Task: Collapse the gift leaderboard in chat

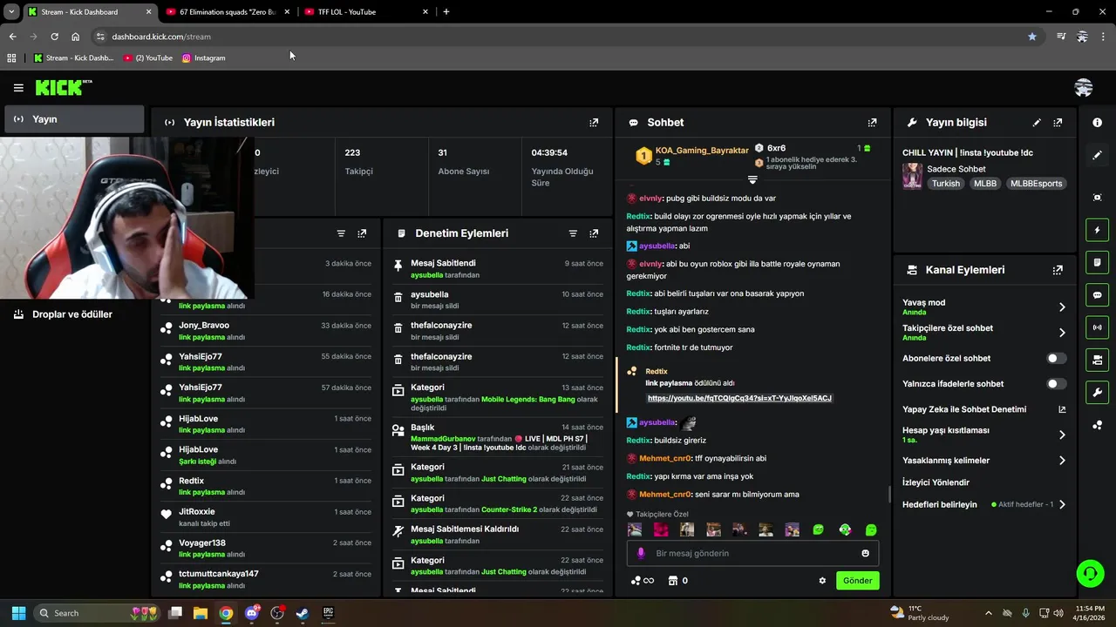Action: tap(752, 179)
